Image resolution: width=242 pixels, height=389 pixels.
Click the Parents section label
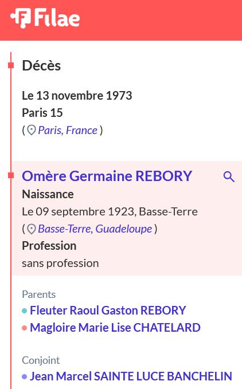[39, 294]
